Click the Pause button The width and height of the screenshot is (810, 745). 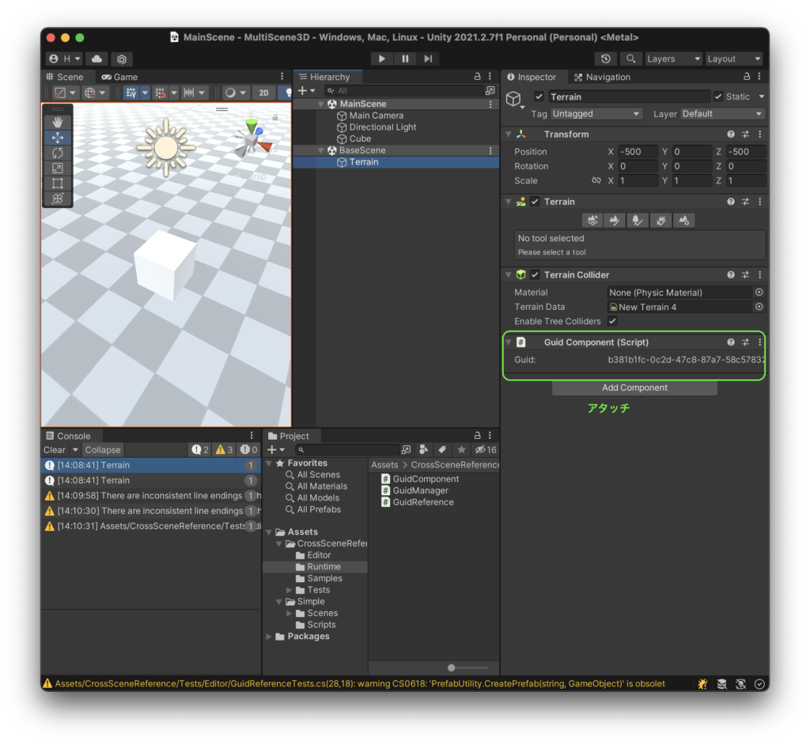click(x=405, y=59)
